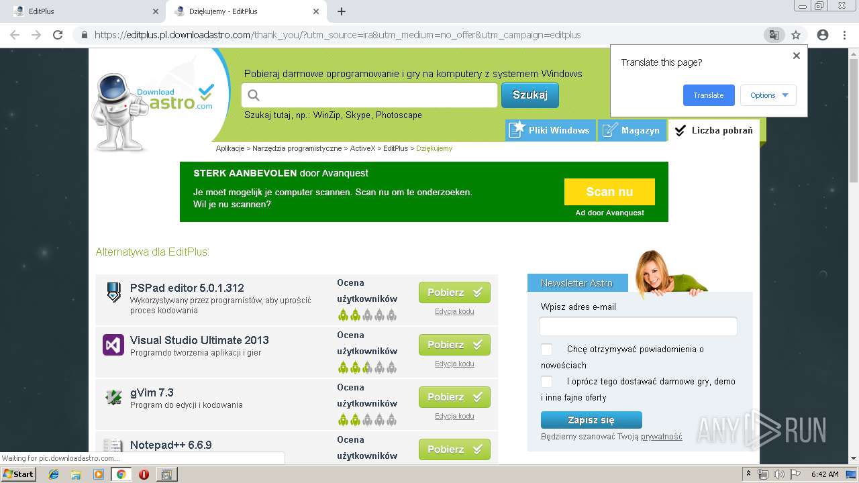
Task: Open the prywatność privacy link
Action: pos(661,437)
